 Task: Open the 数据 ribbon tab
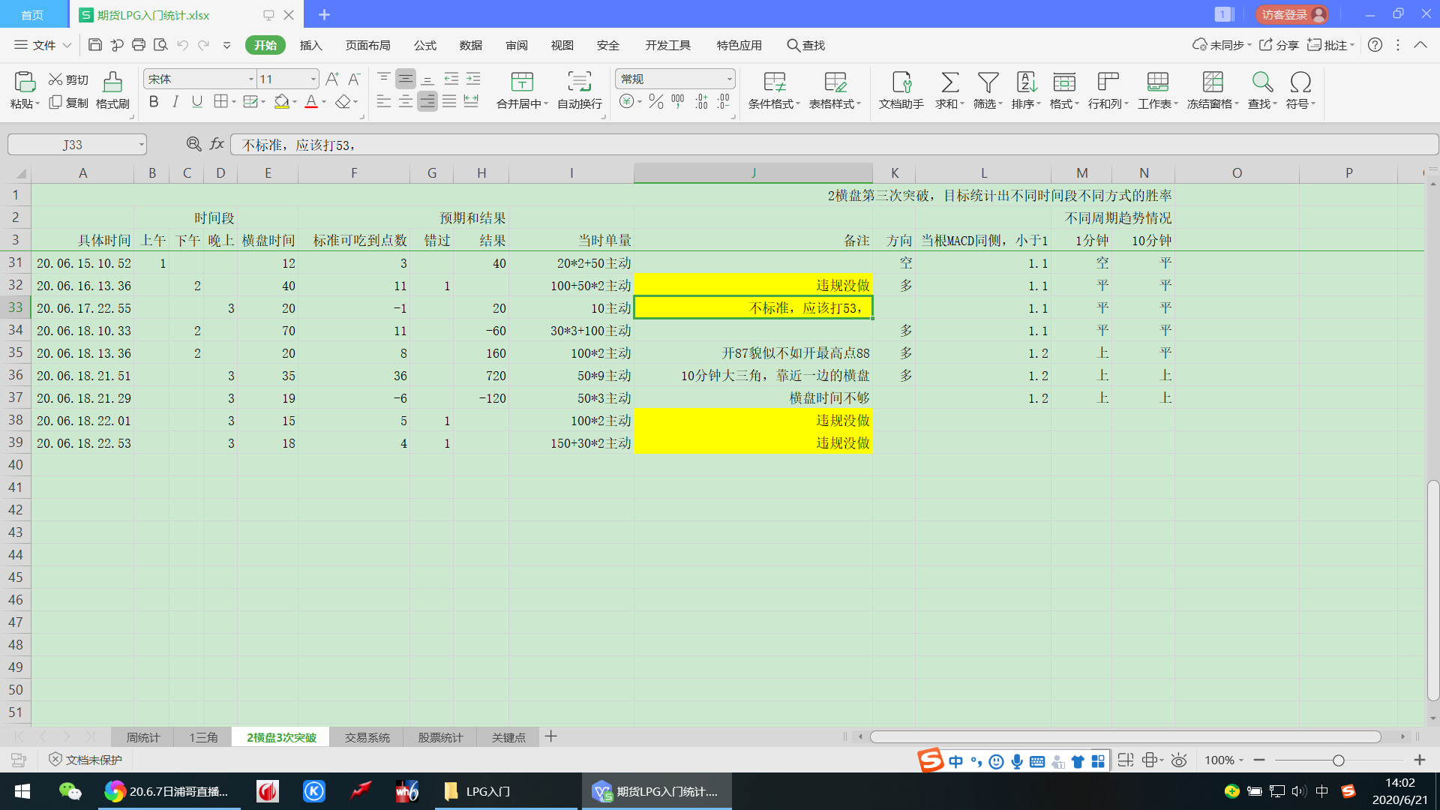tap(471, 45)
